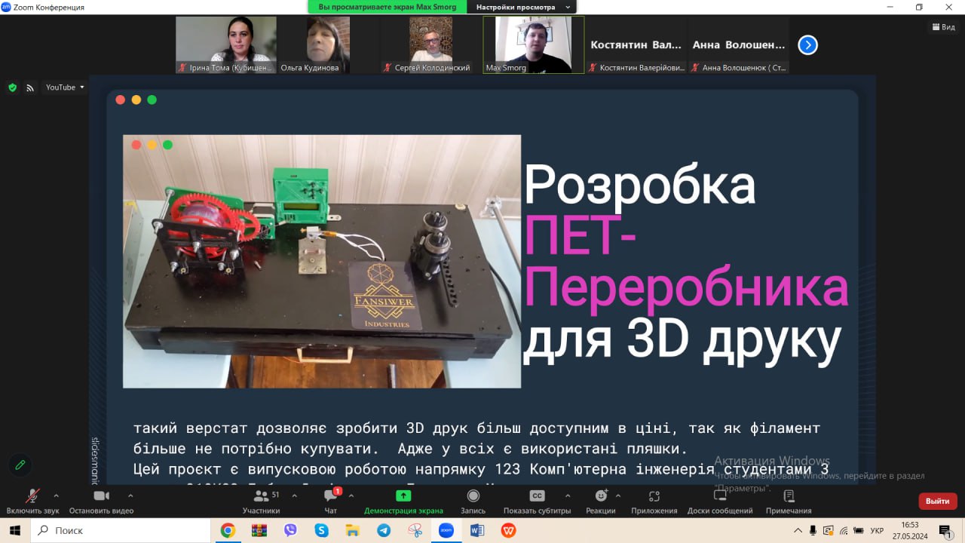Click the green Демонстрация экрана share icon
Image resolution: width=965 pixels, height=543 pixels.
coord(403,495)
